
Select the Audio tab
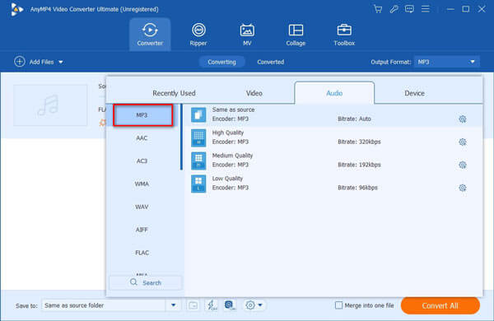pos(334,93)
